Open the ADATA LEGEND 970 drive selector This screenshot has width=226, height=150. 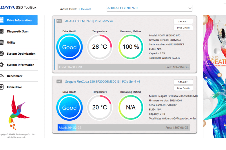149,8
